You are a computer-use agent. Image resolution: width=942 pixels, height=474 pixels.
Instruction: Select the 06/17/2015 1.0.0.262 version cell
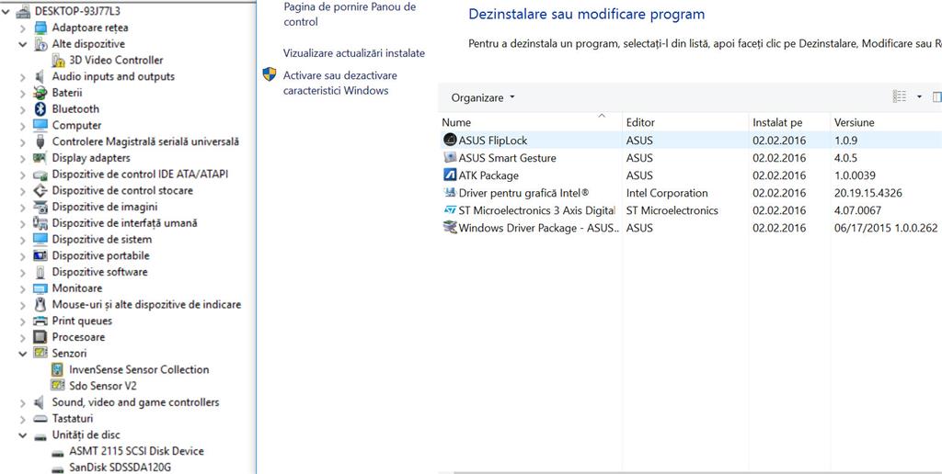pos(886,228)
